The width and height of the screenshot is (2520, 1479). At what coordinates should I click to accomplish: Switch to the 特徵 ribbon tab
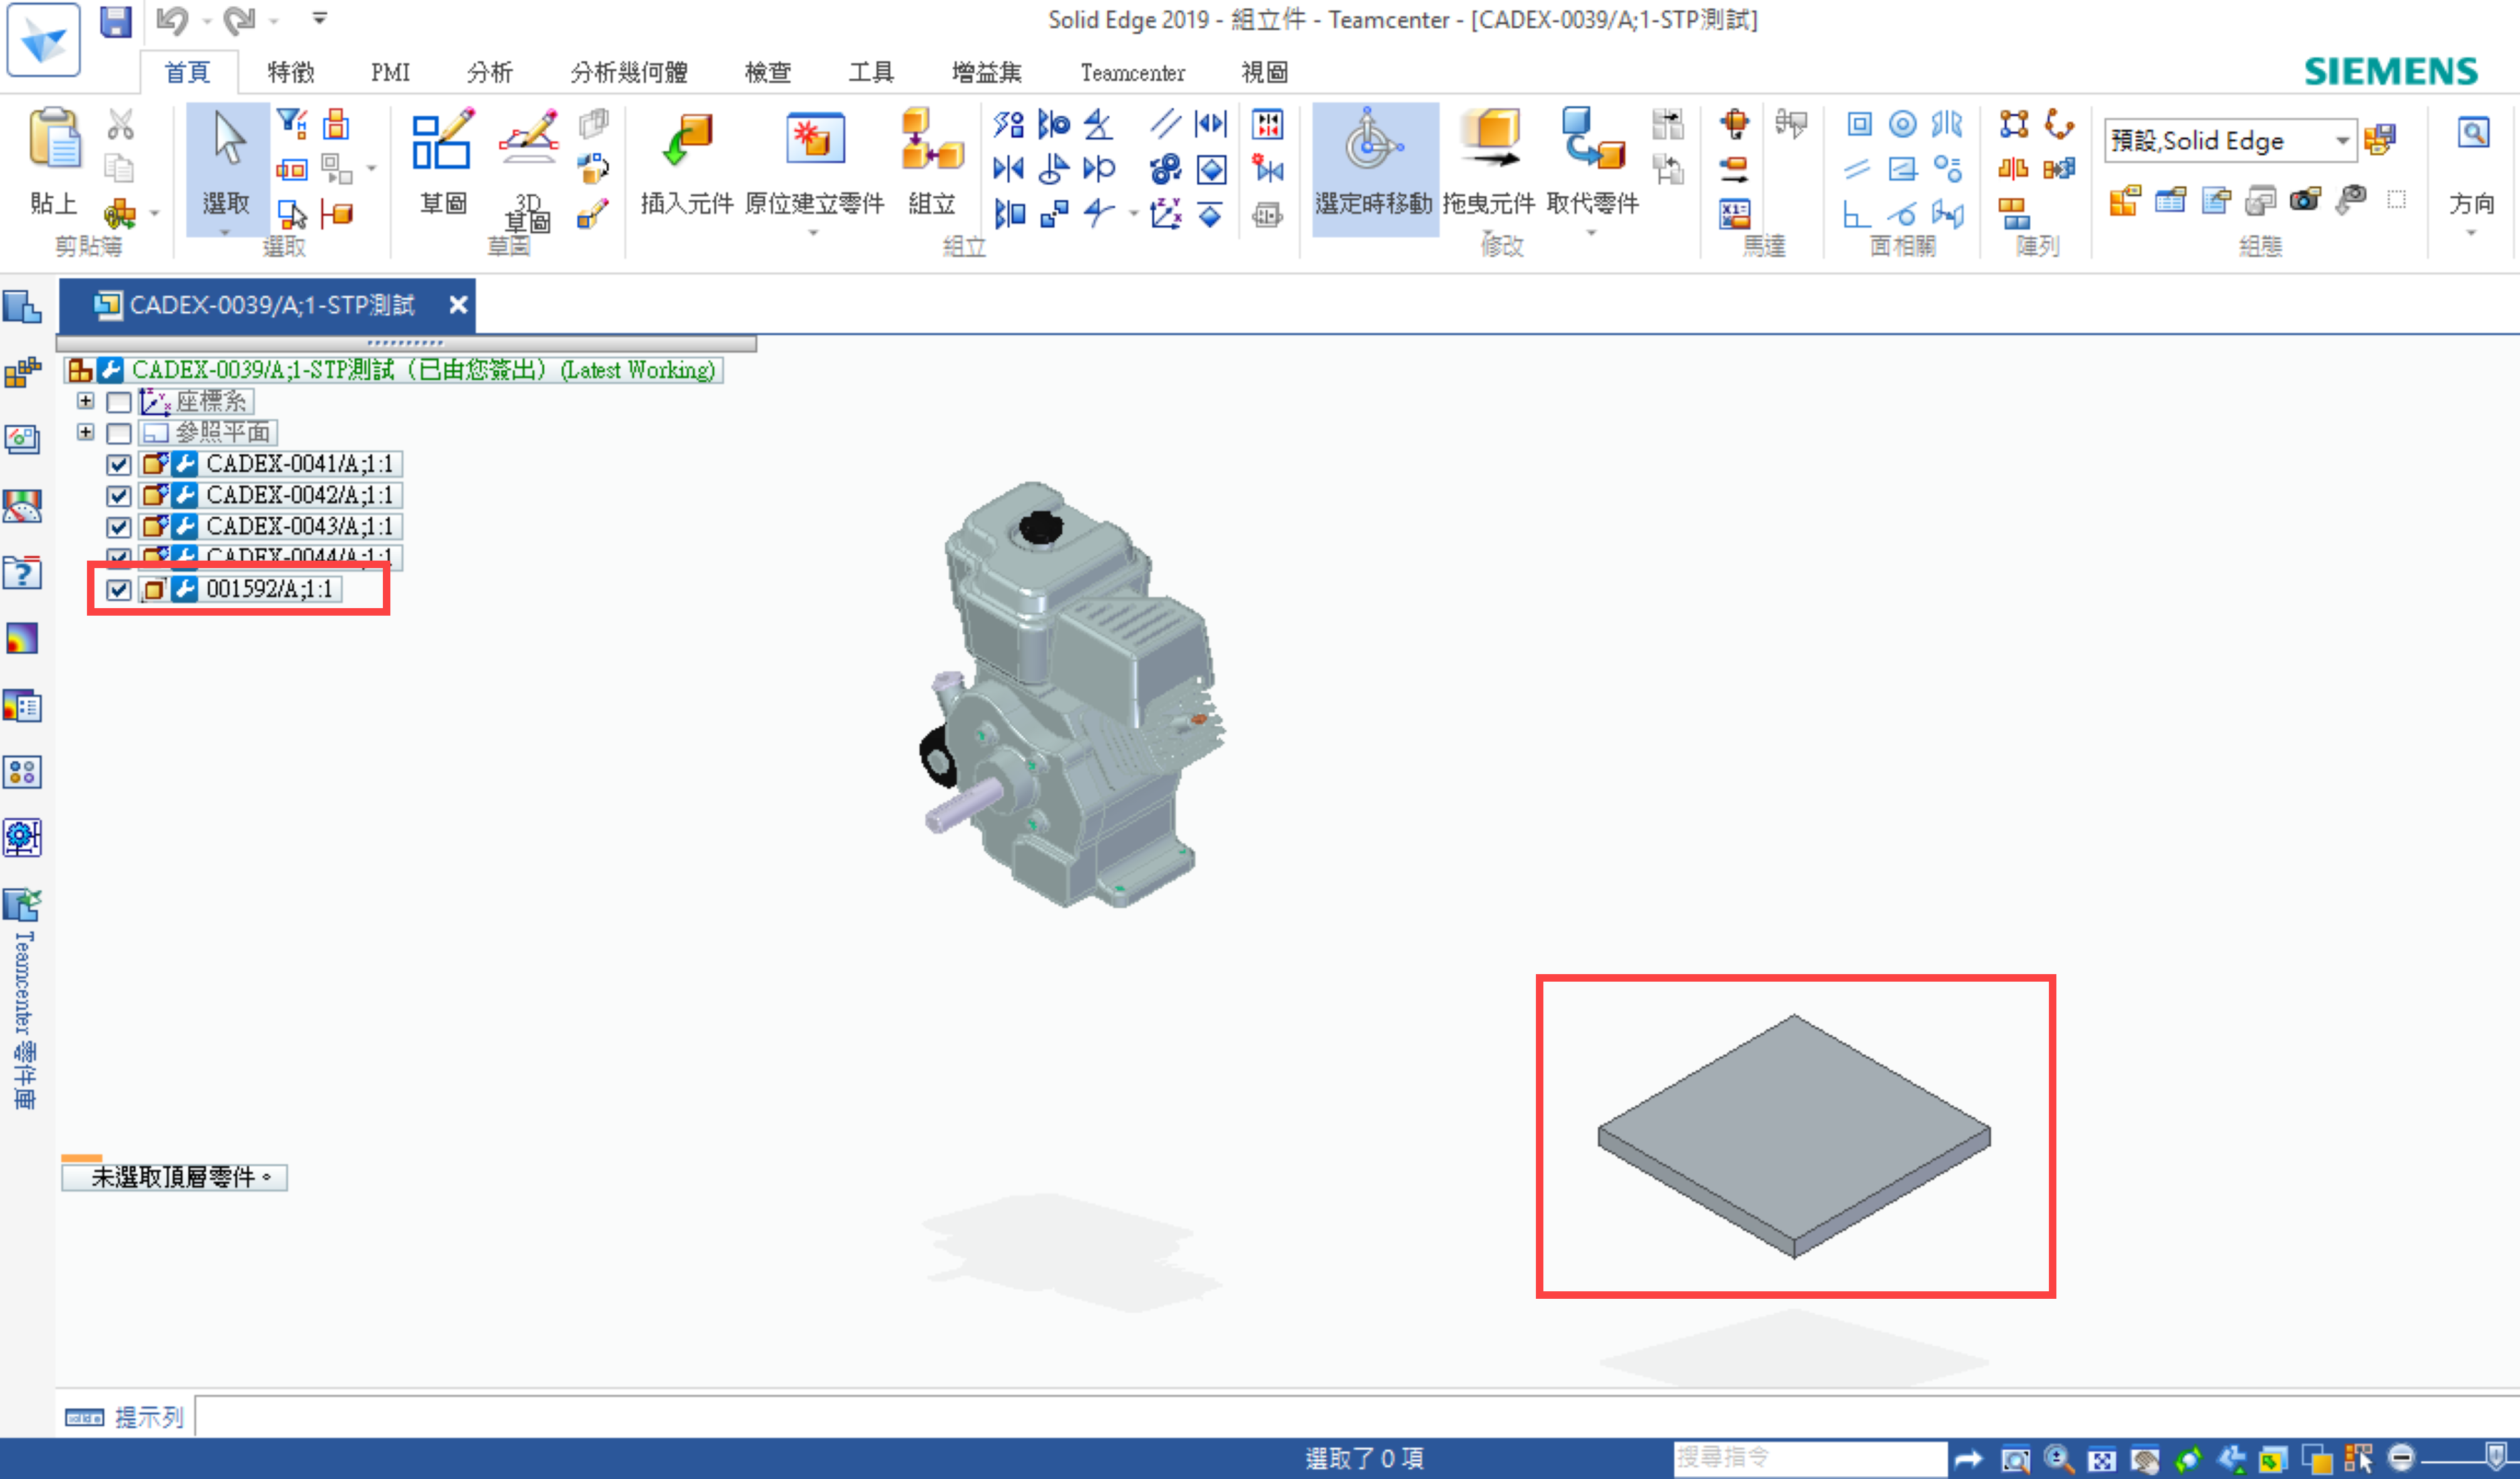click(x=291, y=72)
